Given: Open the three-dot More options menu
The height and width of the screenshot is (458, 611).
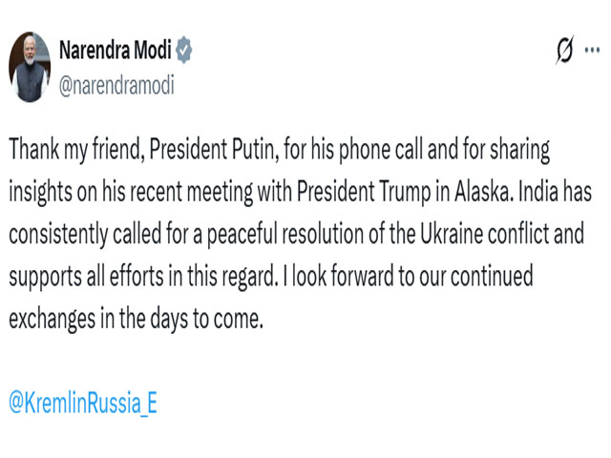Looking at the screenshot, I should 594,50.
